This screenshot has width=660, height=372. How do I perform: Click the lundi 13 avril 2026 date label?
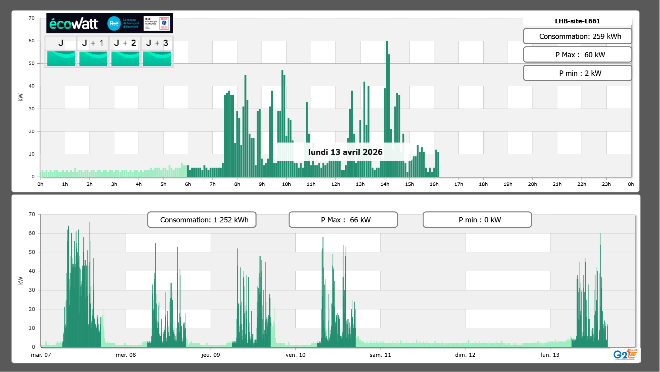pyautogui.click(x=345, y=152)
